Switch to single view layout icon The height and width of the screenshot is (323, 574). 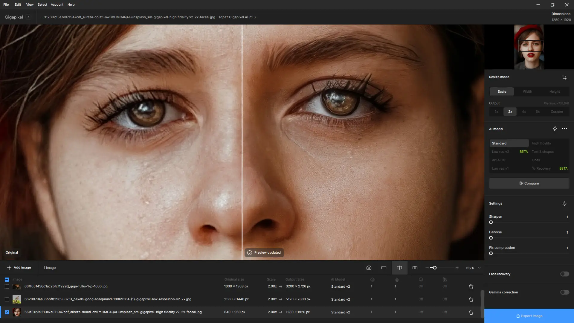pyautogui.click(x=384, y=268)
